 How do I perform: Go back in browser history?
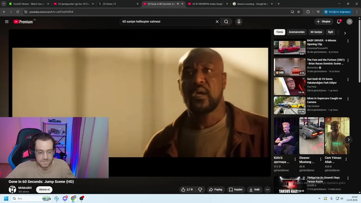4,12
